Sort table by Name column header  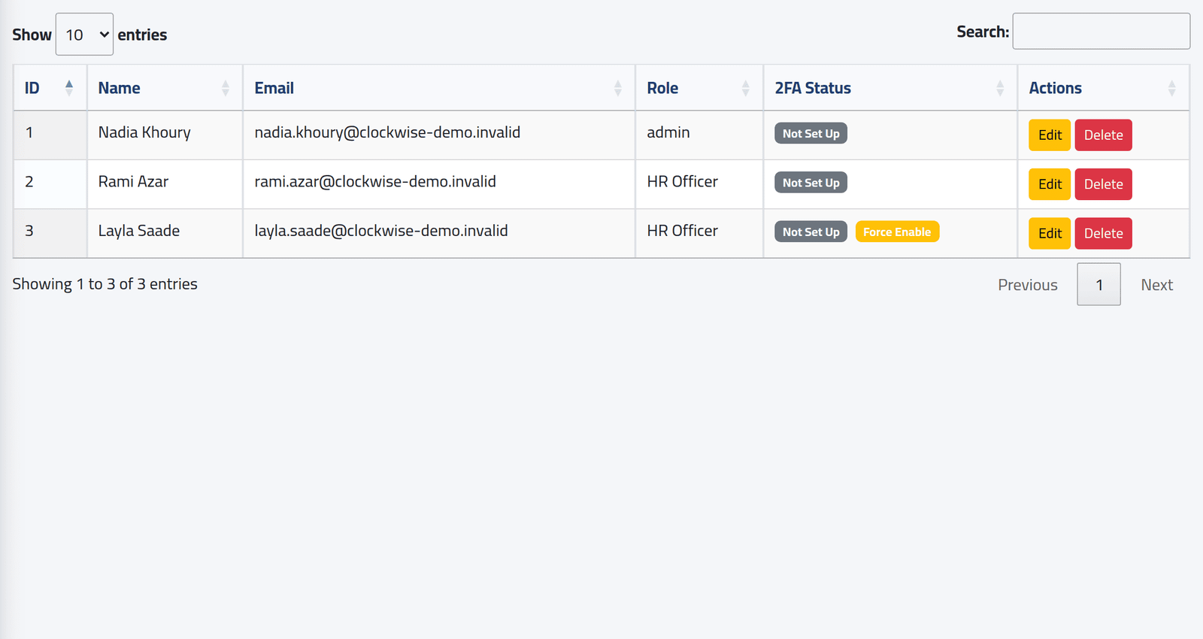(x=165, y=88)
